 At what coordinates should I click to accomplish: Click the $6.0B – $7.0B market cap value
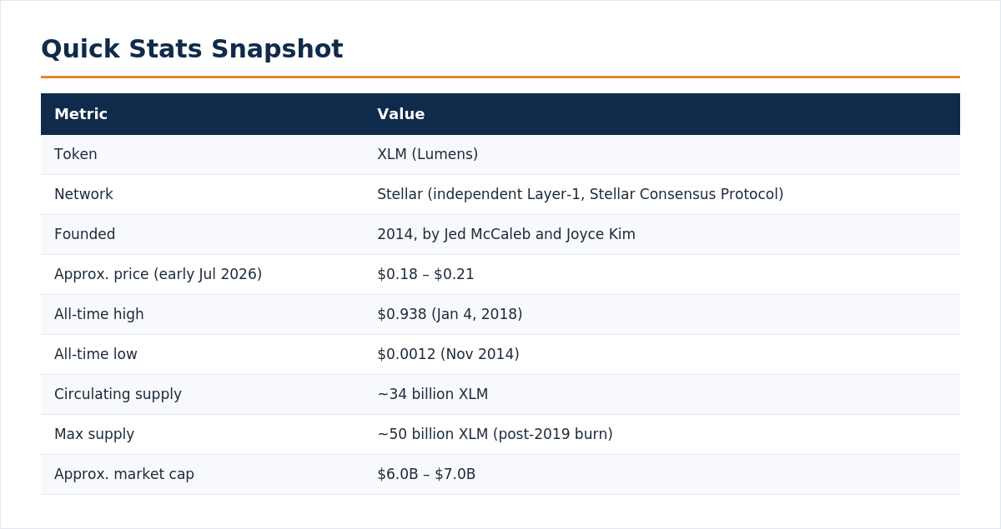pos(426,474)
